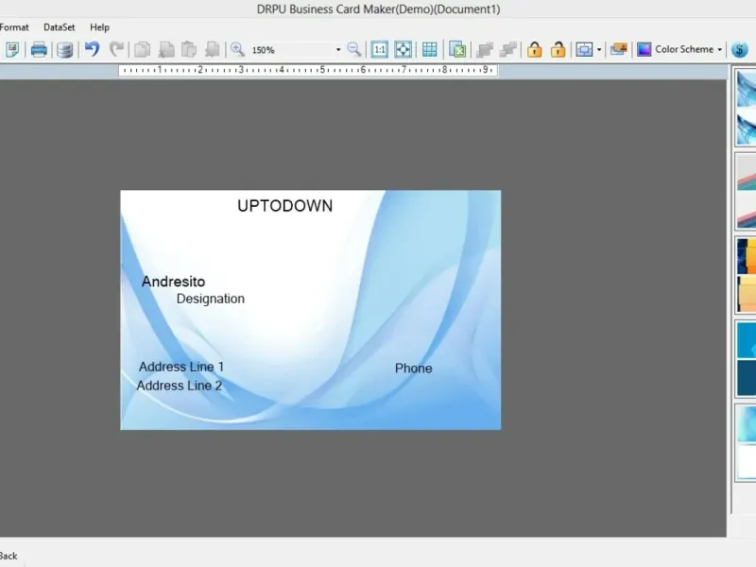This screenshot has height=567, width=756.
Task: Expand the alignment icon dropdown arrow
Action: [599, 50]
